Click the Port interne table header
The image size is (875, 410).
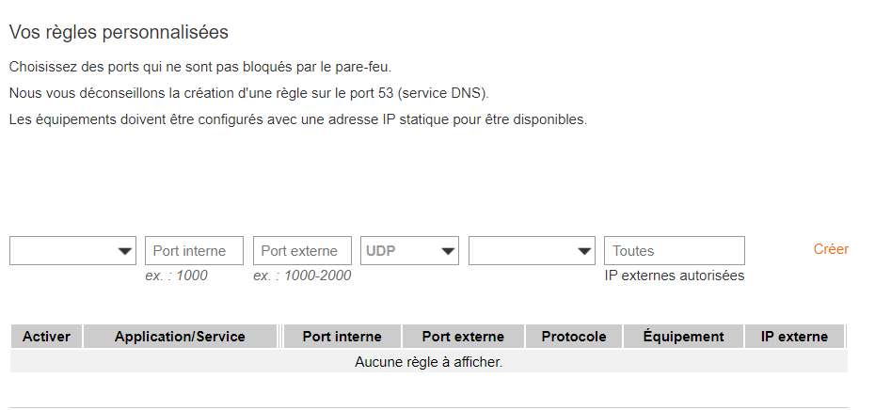point(342,337)
